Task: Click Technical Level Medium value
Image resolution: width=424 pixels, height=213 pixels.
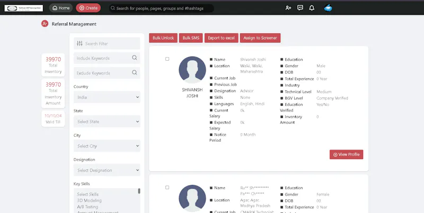Action: tap(324, 91)
